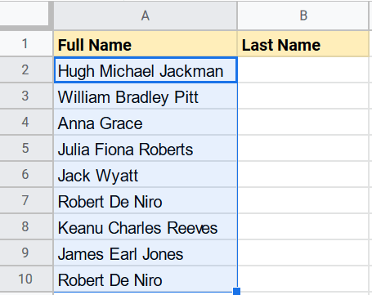The width and height of the screenshot is (372, 295).
Task: Select empty cell B2 under Last Name
Action: tap(303, 69)
